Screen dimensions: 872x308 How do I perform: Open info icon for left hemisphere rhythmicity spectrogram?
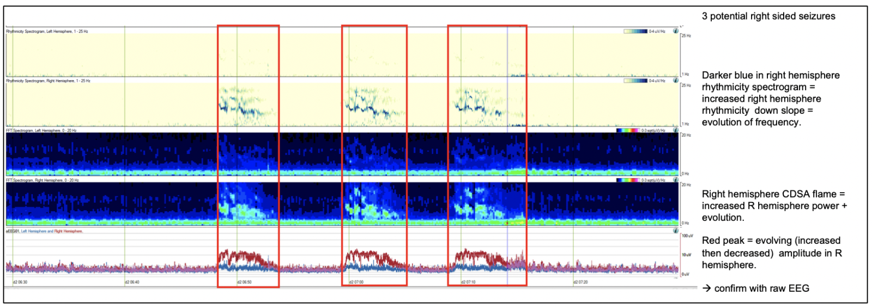[676, 31]
